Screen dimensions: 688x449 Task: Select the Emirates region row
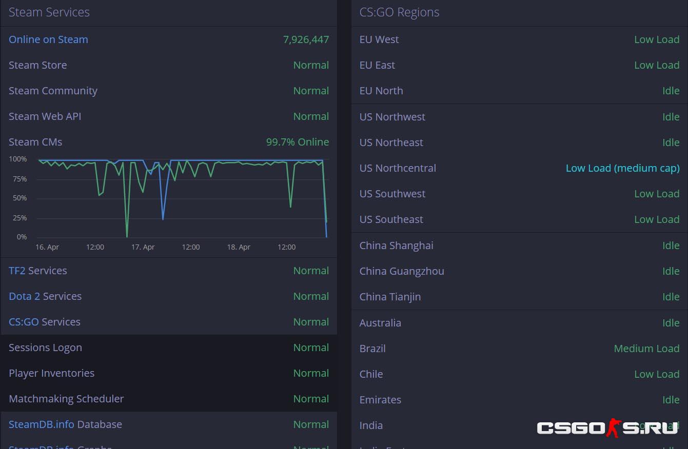[x=520, y=400]
